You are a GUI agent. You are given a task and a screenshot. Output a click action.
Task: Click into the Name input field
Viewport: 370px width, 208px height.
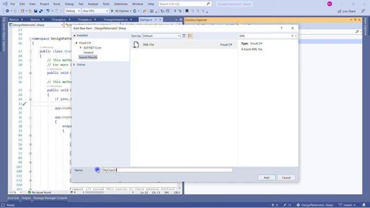(x=168, y=170)
